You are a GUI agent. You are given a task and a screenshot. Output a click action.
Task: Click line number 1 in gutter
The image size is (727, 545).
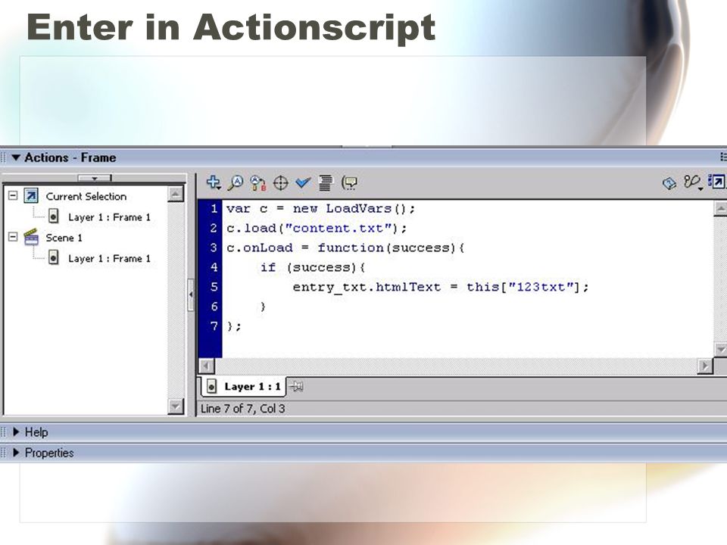click(214, 209)
